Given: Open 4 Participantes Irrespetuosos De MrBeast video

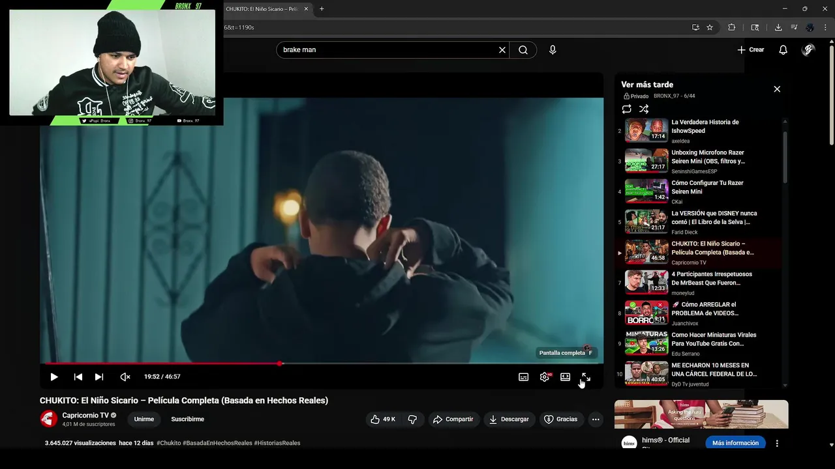Looking at the screenshot, I should point(698,283).
